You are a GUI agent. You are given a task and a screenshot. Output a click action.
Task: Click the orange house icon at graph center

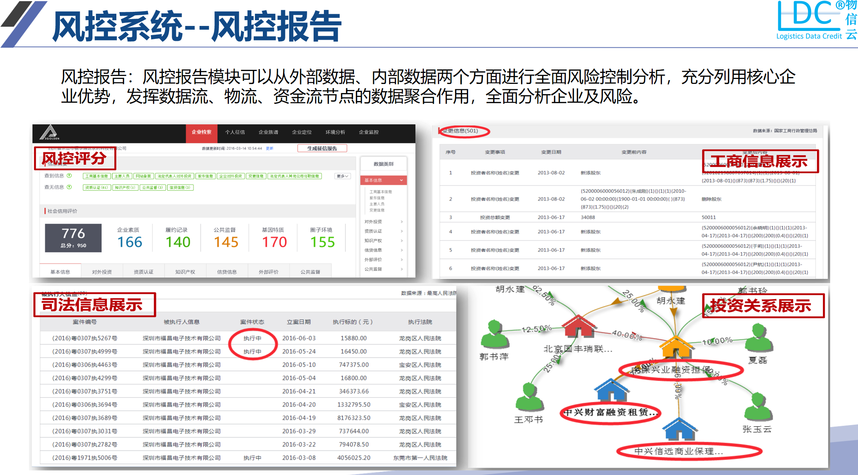(x=676, y=346)
